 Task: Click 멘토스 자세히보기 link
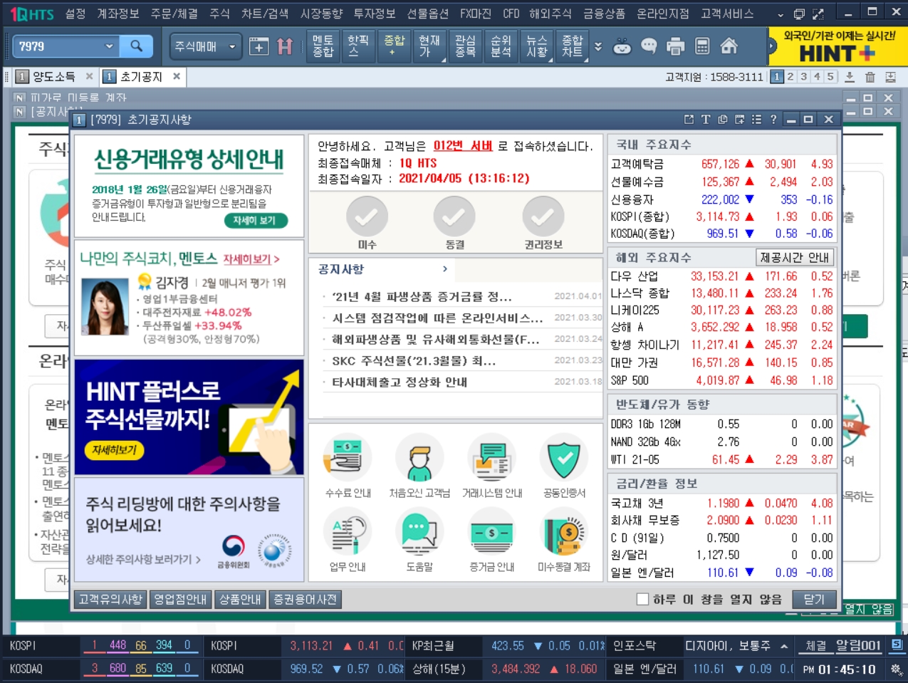[x=251, y=259]
